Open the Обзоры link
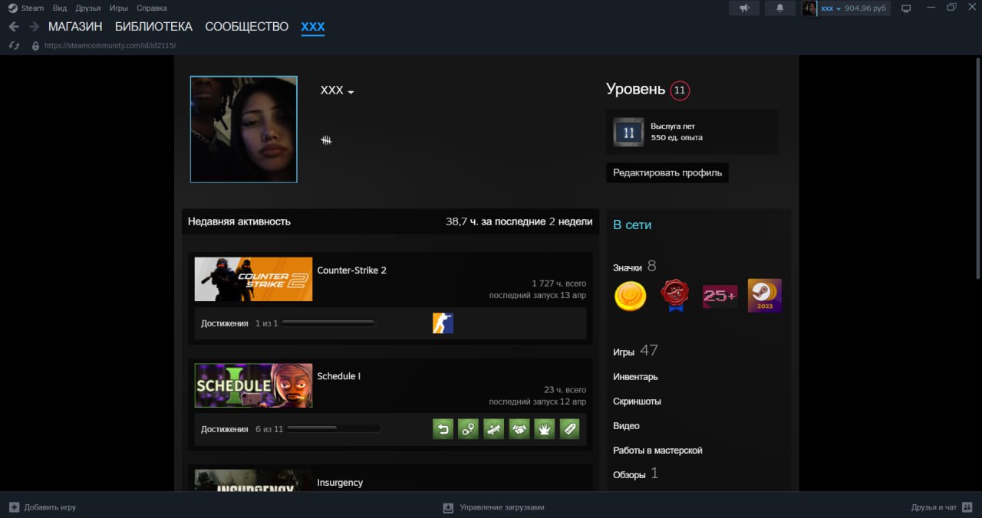982x518 pixels. click(x=635, y=474)
